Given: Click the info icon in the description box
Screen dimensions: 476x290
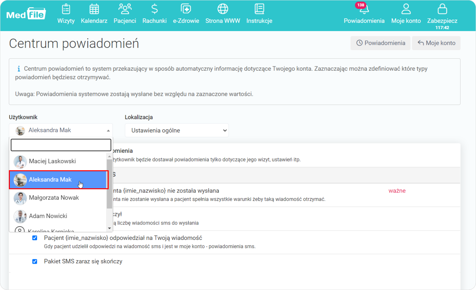Looking at the screenshot, I should (x=19, y=69).
